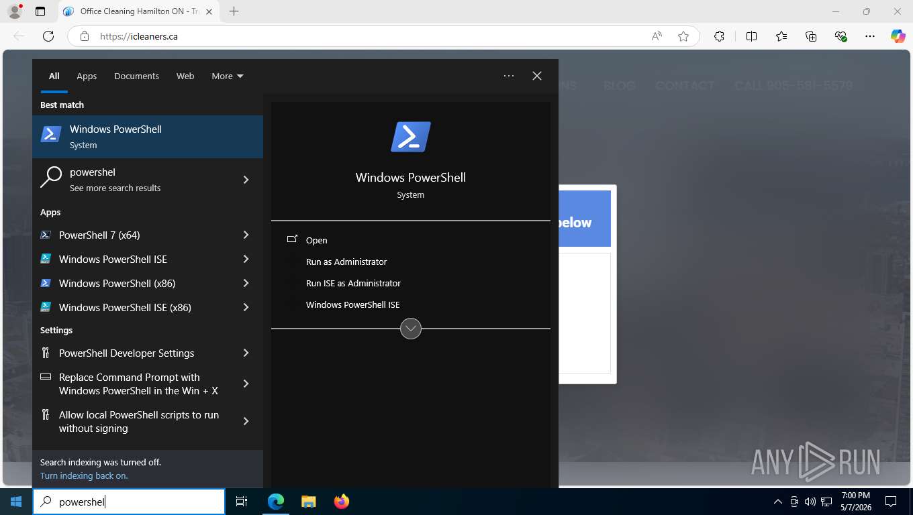Open search panel options ellipsis
913x515 pixels.
click(509, 76)
